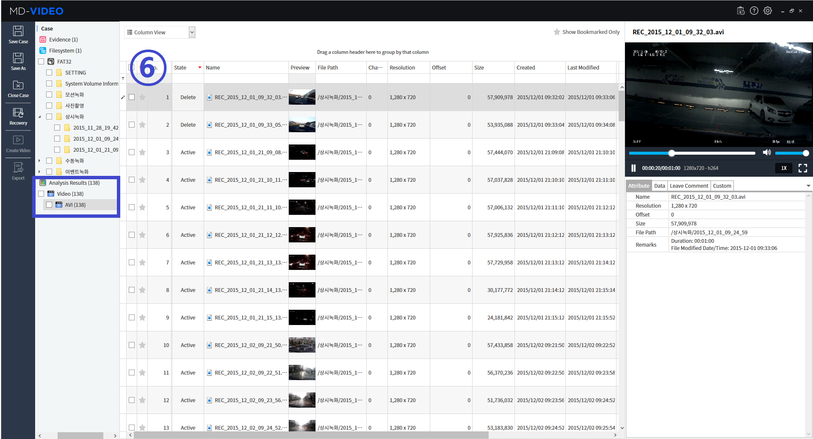Screen dimensions: 813x439
Task: Bookmark the first REC_2015 video row star
Action: click(142, 97)
